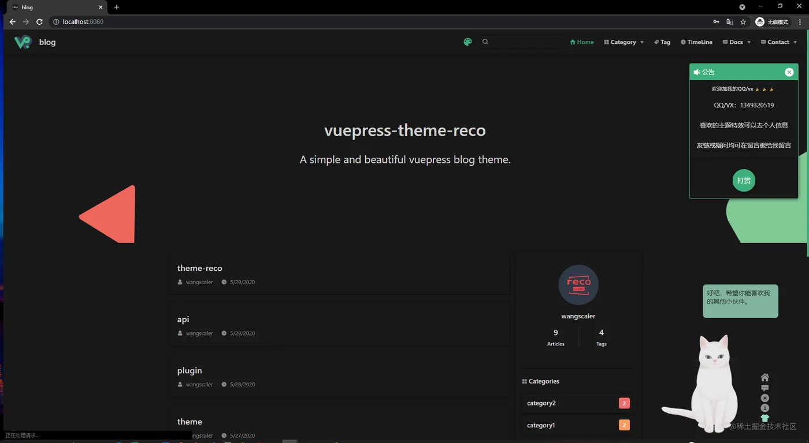
Task: Open the theme color palette picker
Action: pos(467,42)
